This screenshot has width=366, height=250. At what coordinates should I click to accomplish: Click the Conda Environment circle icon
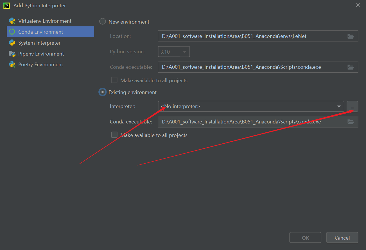12,32
